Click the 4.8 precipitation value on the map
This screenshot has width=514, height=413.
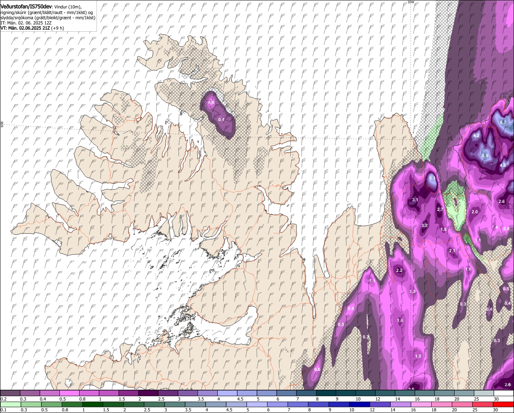503,165
